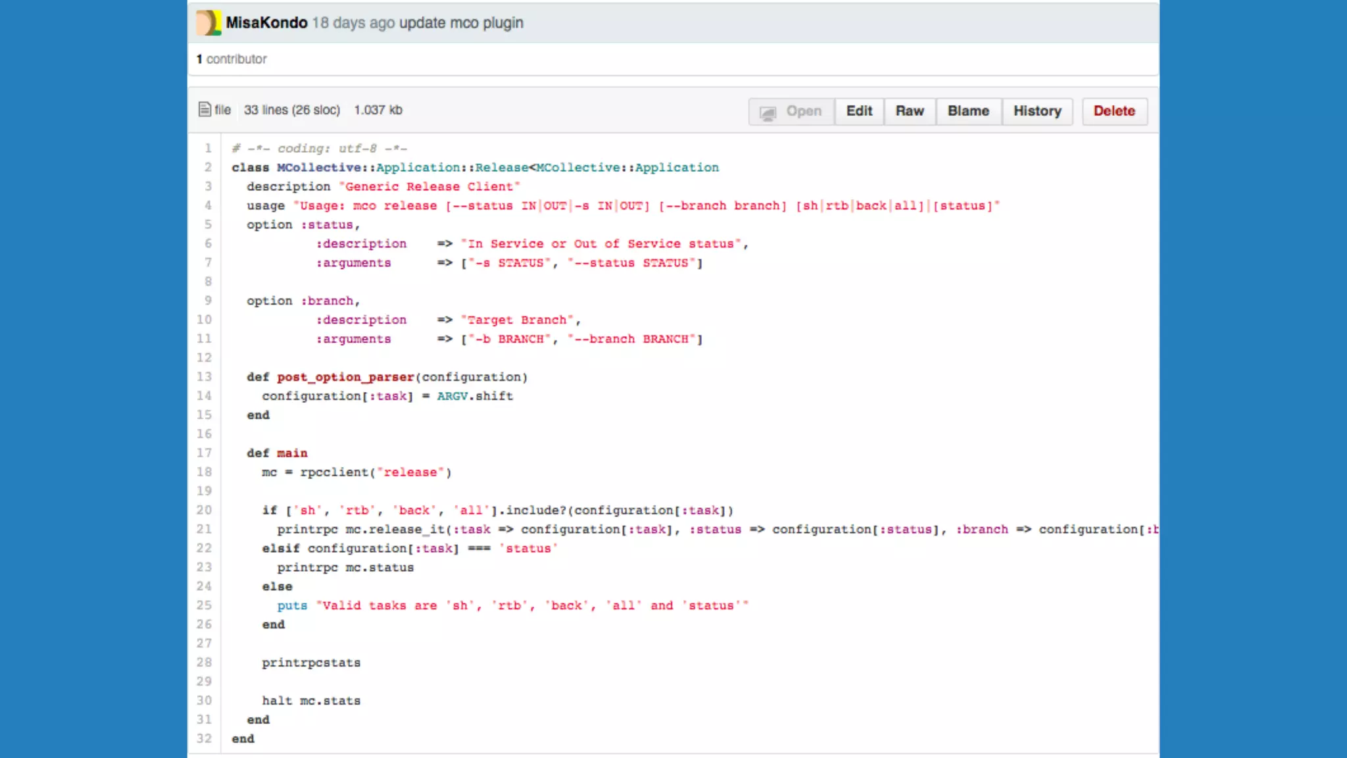Select line number 13 in gutter
This screenshot has height=758, width=1347.
(205, 376)
